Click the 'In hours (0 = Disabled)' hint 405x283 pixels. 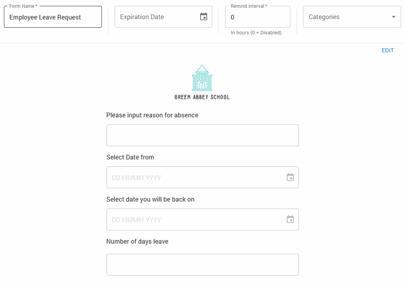[256, 33]
